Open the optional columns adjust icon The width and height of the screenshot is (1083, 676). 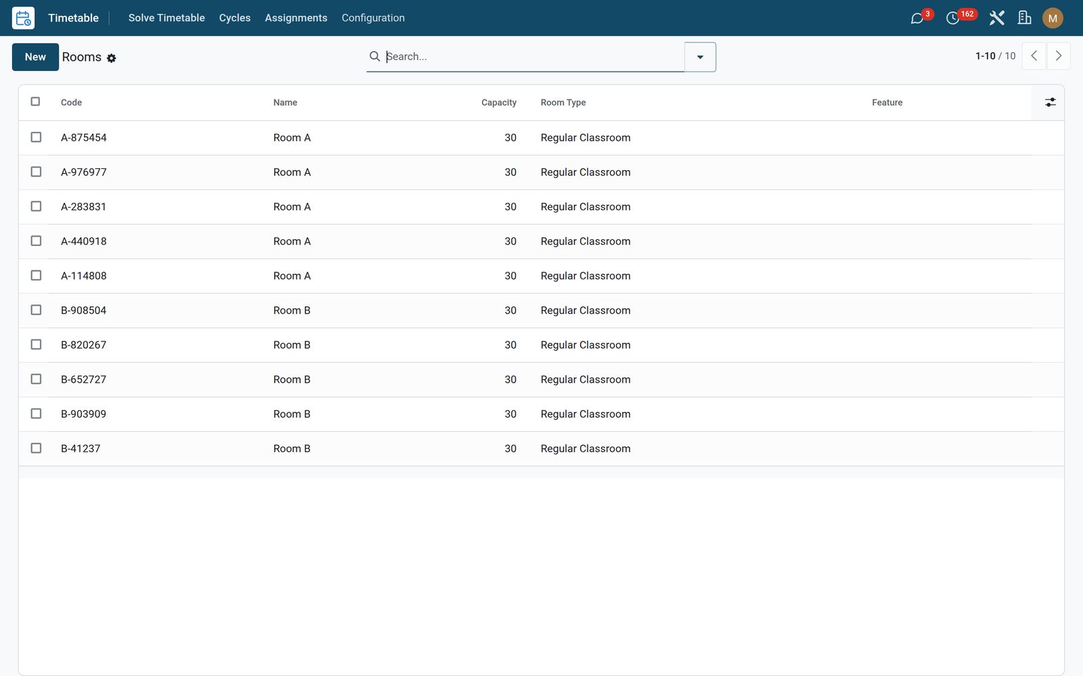click(x=1050, y=102)
